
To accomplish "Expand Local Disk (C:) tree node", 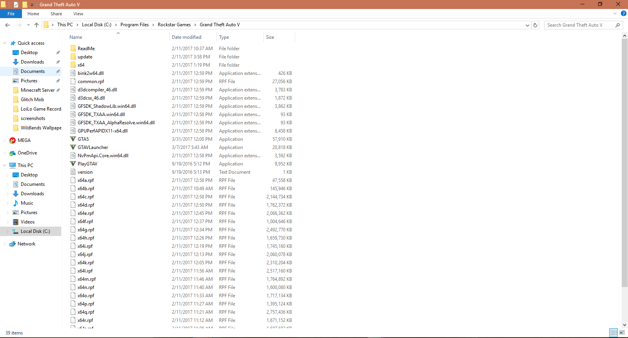I will 8,231.
